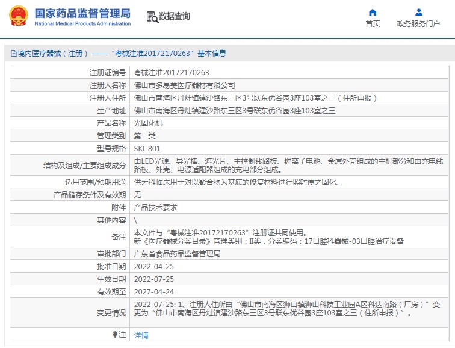Select the 政务服务门户 menu label
The height and width of the screenshot is (348, 455).
(418, 24)
